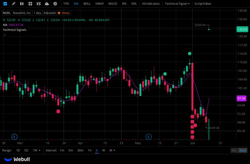Enable the VWAP indicator
Image resolution: width=250 pixels, height=164 pixels.
99,4
